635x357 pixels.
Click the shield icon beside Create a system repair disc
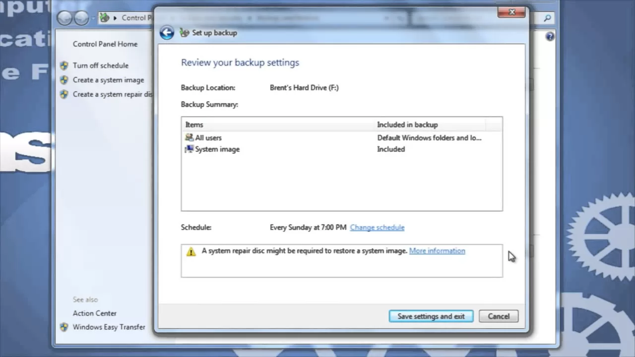pos(64,94)
